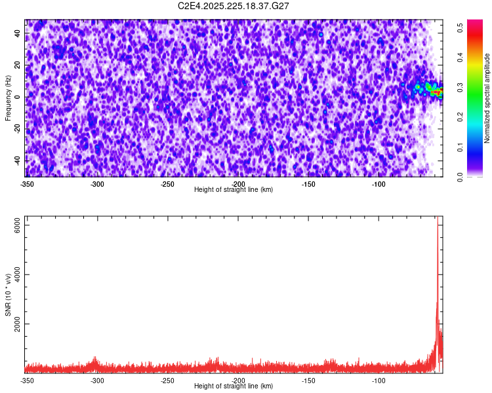
Task: Click the lower Height of straight line label
Action: click(x=234, y=386)
